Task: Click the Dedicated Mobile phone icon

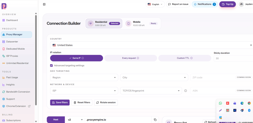Action: click(x=4, y=49)
